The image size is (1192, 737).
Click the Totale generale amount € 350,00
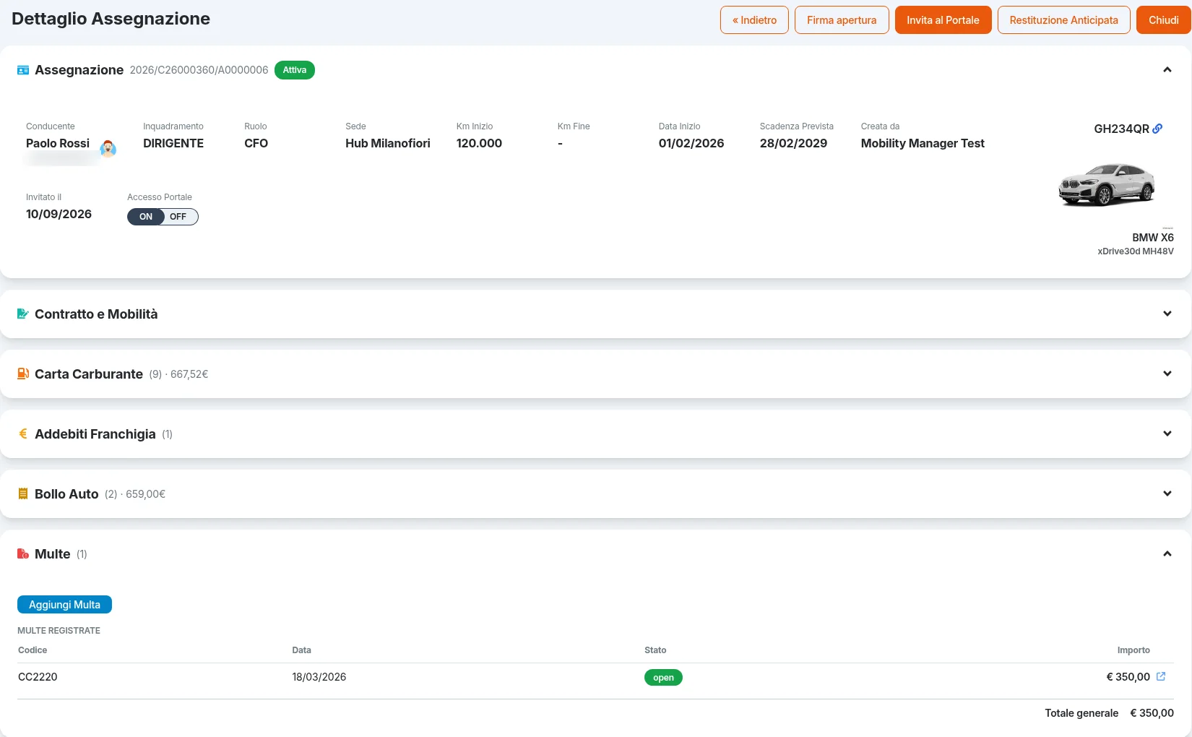click(x=1152, y=713)
